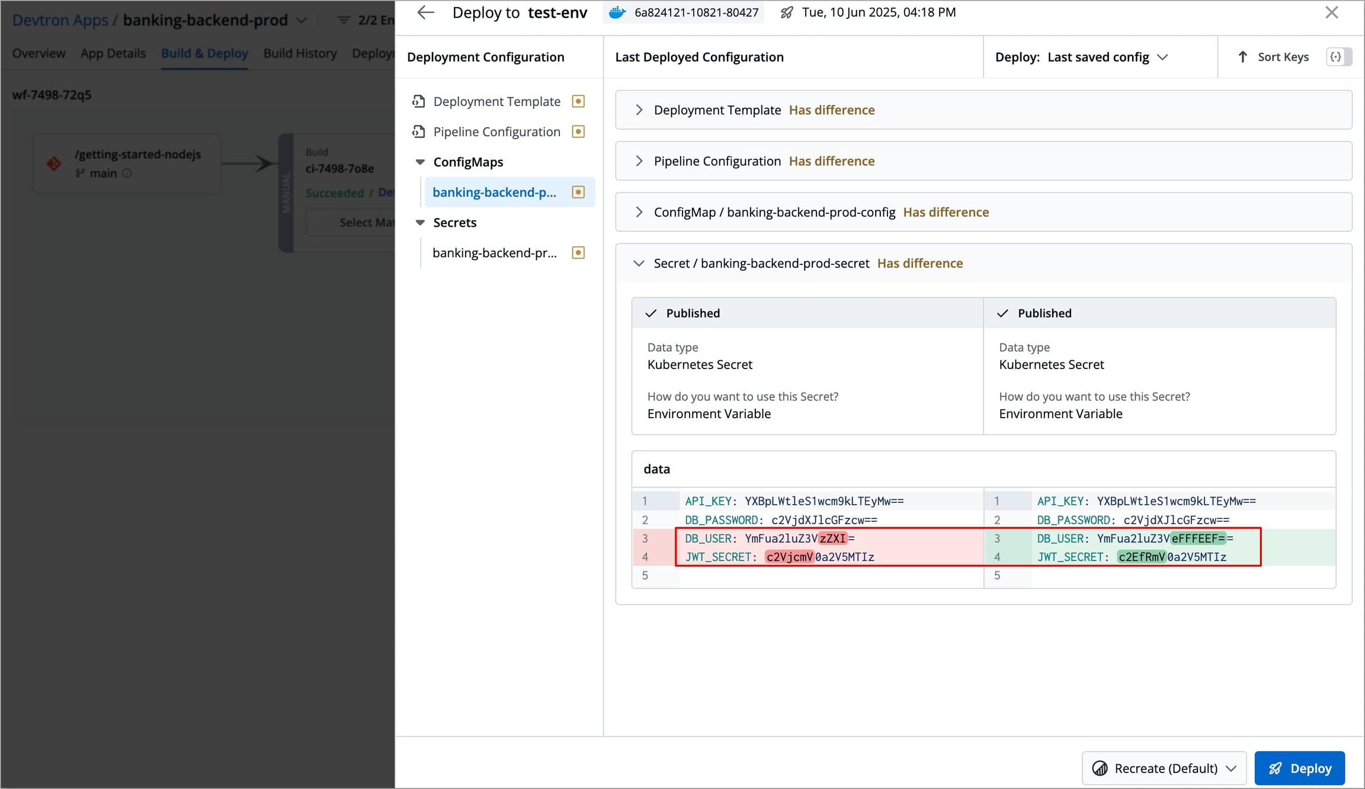
Task: Select banking-backend-p... under ConfigMaps
Action: click(495, 193)
